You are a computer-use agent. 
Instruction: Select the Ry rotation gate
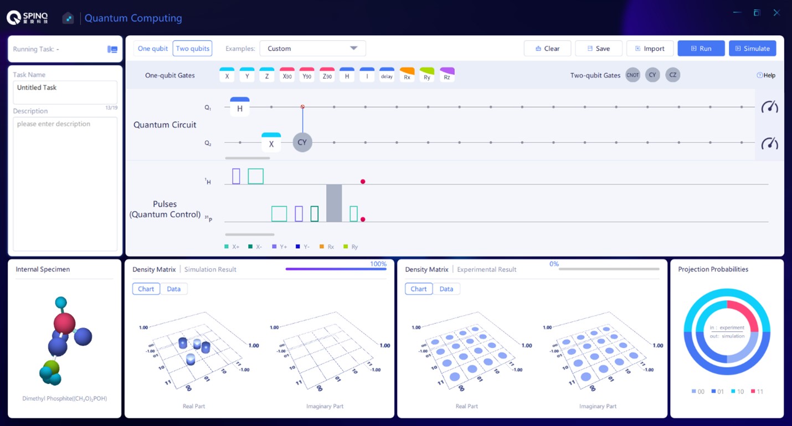[427, 75]
